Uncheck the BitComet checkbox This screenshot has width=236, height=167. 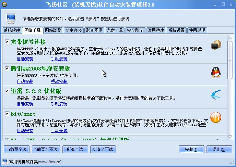point(7,113)
